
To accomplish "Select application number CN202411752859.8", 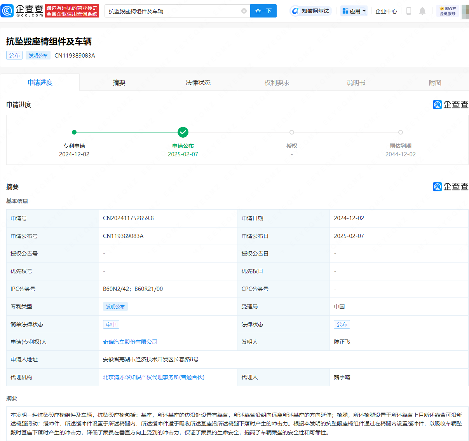I will [128, 218].
